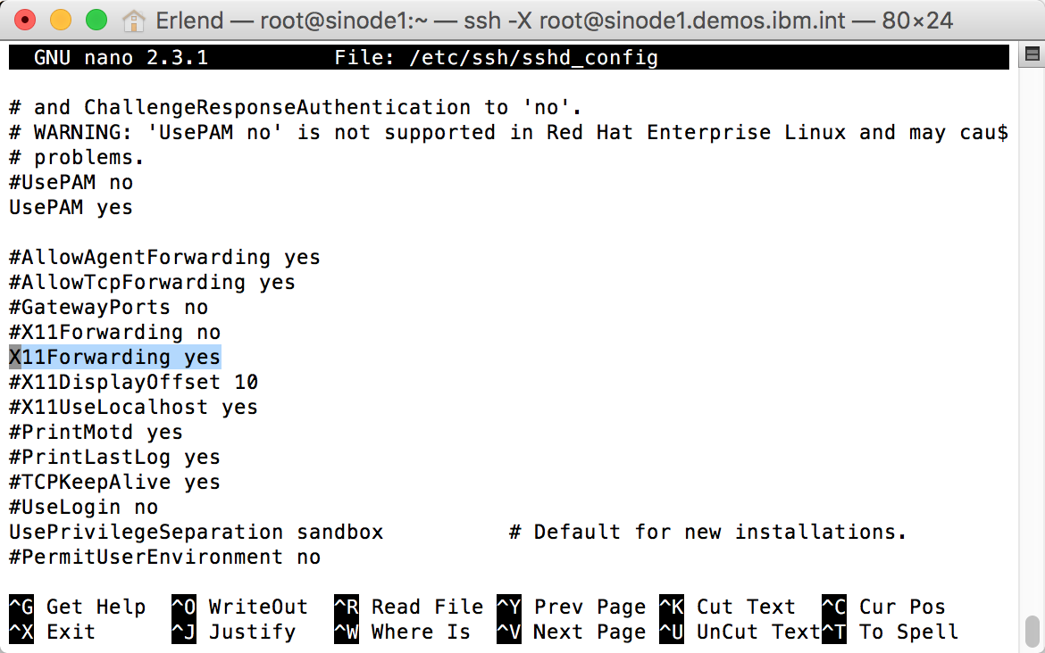
Task: Click the split pane icon at top right
Action: coord(1032,55)
